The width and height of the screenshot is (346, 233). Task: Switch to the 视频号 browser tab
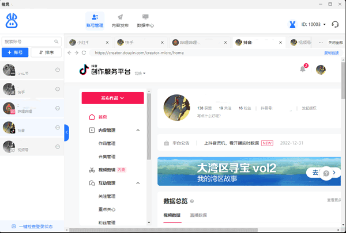301,43
